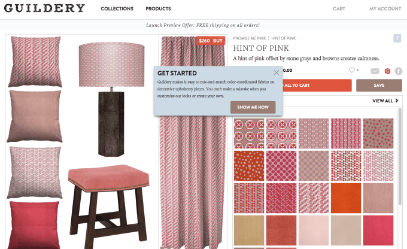Image resolution: width=407 pixels, height=249 pixels.
Task: Click the Show Me How button
Action: pyautogui.click(x=253, y=107)
